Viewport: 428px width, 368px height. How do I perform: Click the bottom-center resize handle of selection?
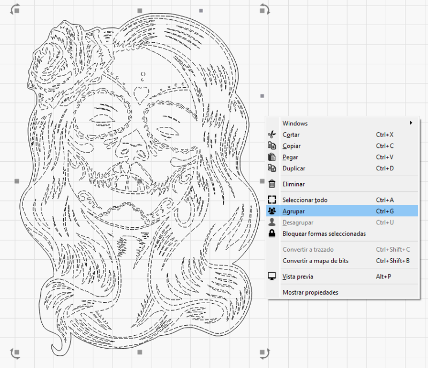pos(139,352)
